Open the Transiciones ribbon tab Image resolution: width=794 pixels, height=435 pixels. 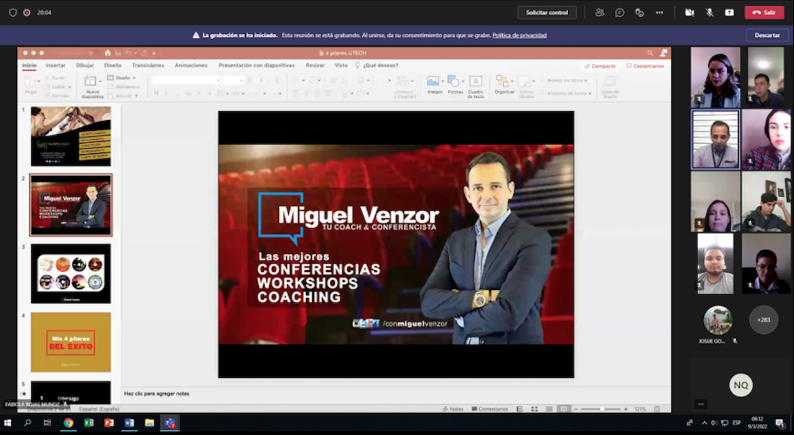click(x=148, y=65)
